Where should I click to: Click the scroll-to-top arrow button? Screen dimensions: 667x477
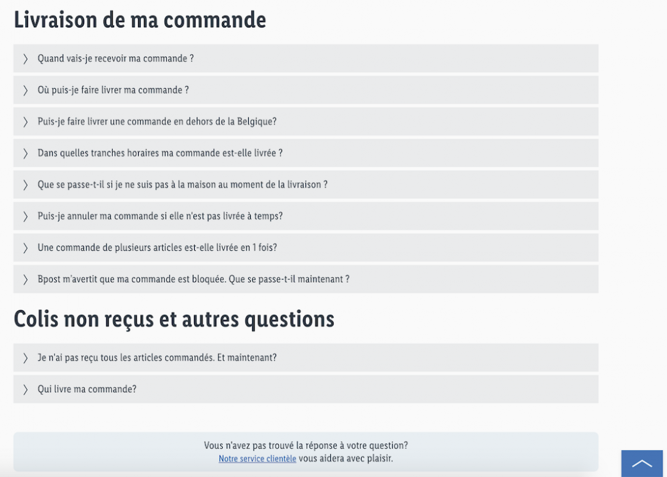coord(642,464)
